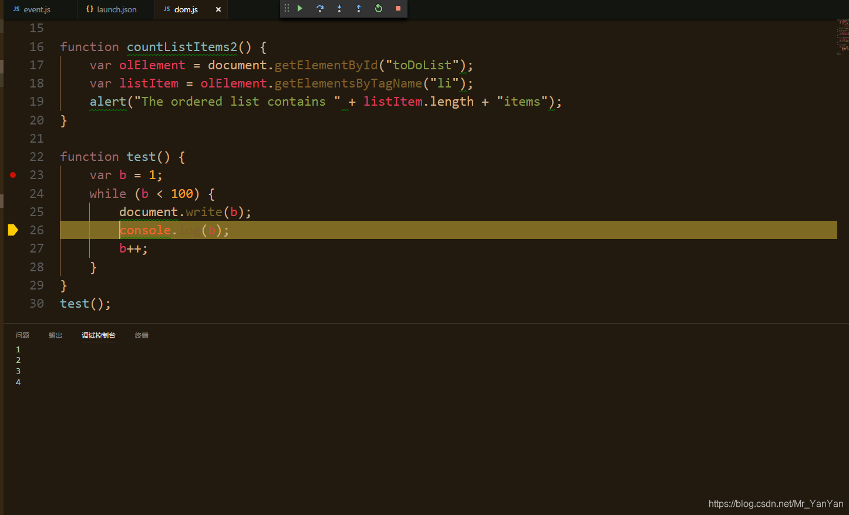Restart the debug session with the green icon
The width and height of the screenshot is (849, 515).
coord(379,8)
